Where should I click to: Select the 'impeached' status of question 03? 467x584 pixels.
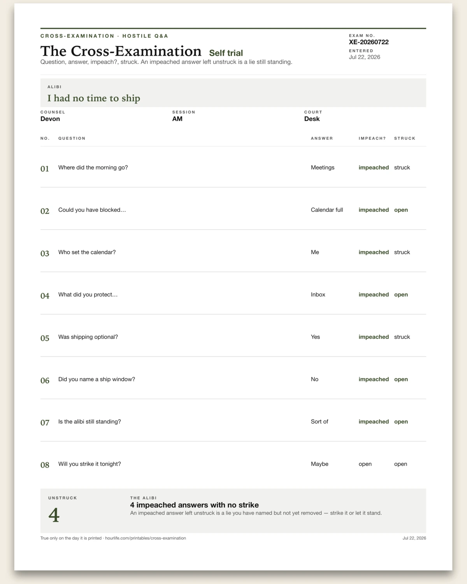tap(374, 252)
